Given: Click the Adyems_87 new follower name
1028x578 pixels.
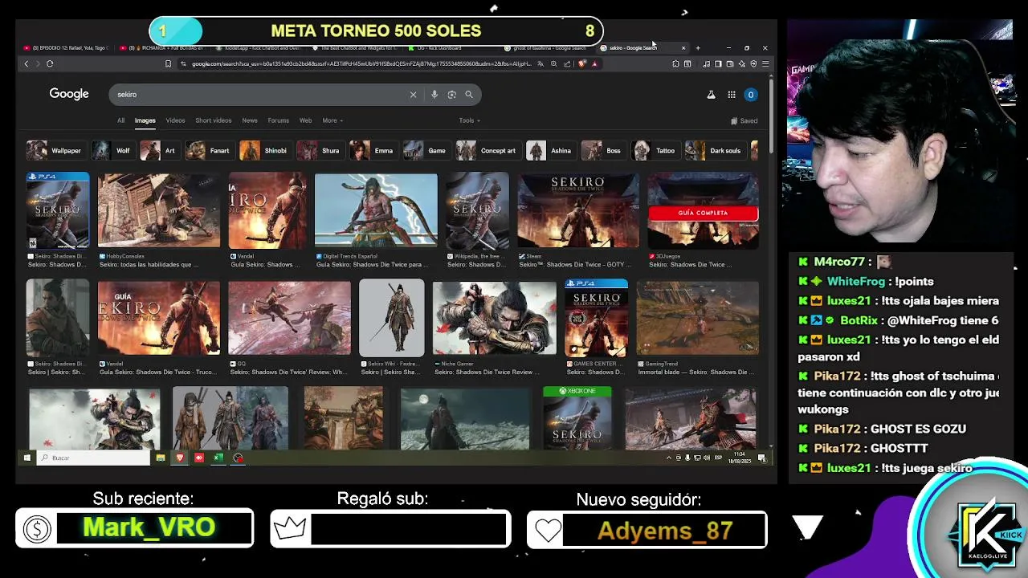Looking at the screenshot, I should point(665,531).
